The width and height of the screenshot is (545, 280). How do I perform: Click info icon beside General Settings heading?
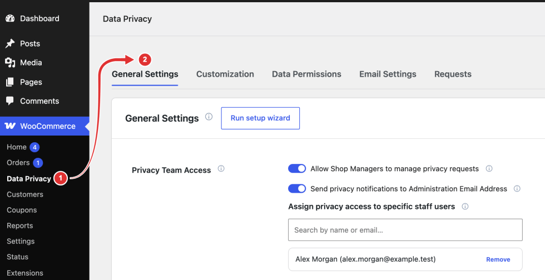(x=209, y=117)
